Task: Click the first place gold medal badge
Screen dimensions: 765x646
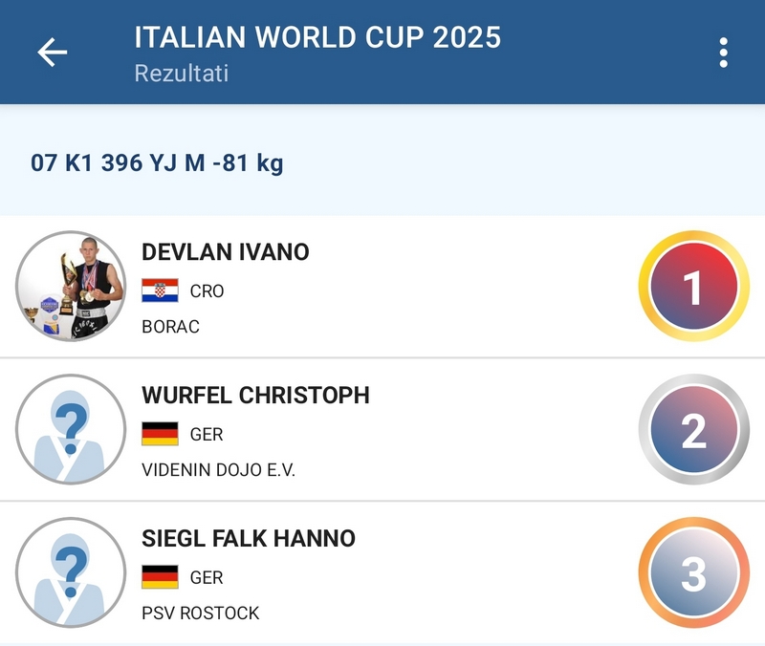Action: [x=693, y=287]
